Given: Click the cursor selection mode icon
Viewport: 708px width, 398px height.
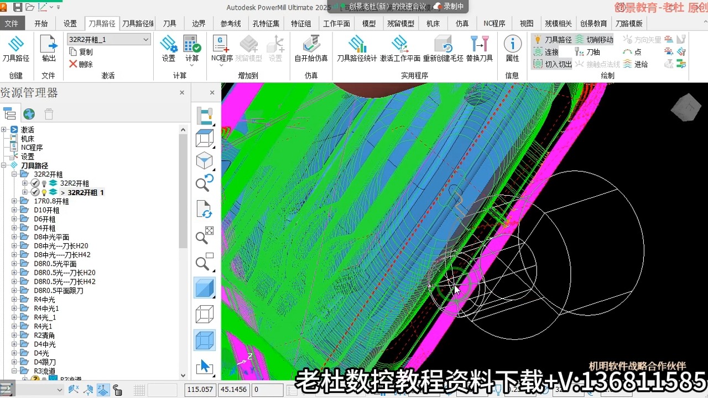Looking at the screenshot, I should [205, 366].
